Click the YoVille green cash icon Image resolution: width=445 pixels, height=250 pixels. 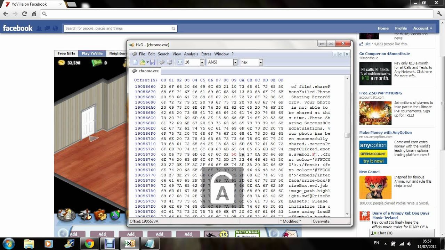[96, 62]
